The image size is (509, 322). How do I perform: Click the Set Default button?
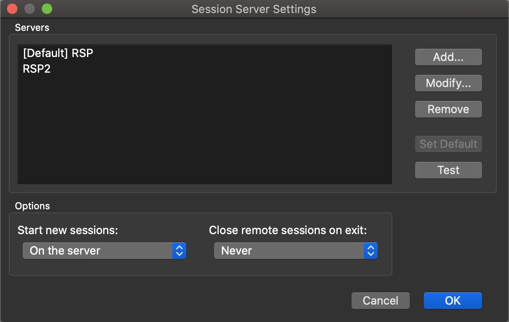click(x=448, y=144)
